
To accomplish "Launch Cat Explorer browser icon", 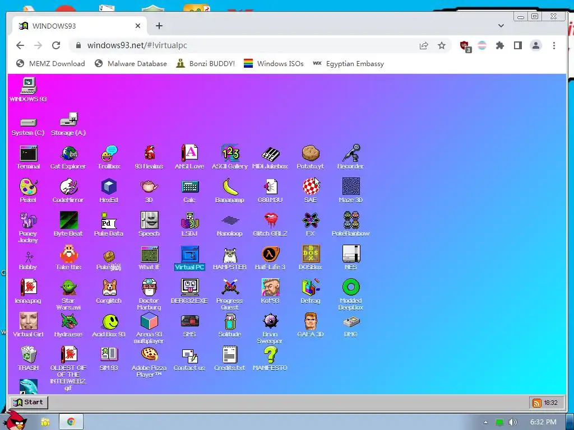I will point(68,157).
